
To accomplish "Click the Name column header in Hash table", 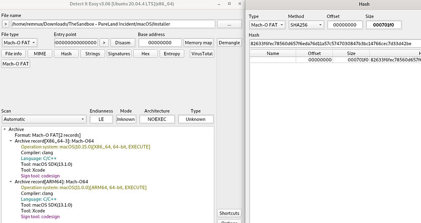I will 273,54.
